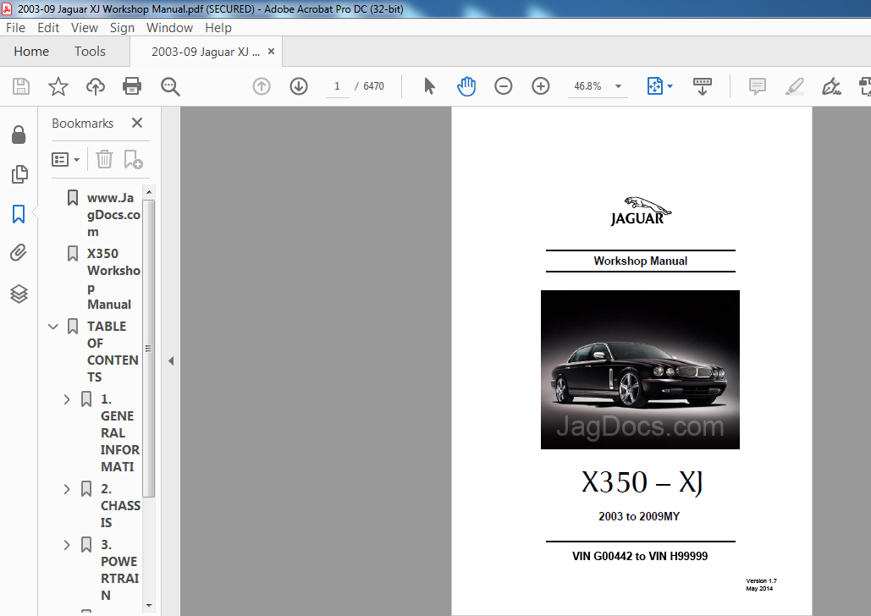Delete the selected bookmark
The height and width of the screenshot is (616, 871).
(x=104, y=159)
